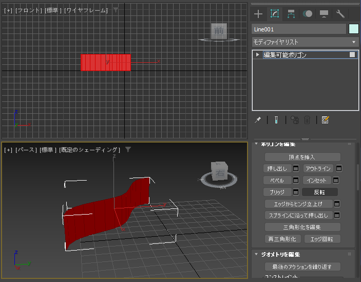Toggle show end result test-tube icon
The height and width of the screenshot is (282, 361).
point(276,120)
